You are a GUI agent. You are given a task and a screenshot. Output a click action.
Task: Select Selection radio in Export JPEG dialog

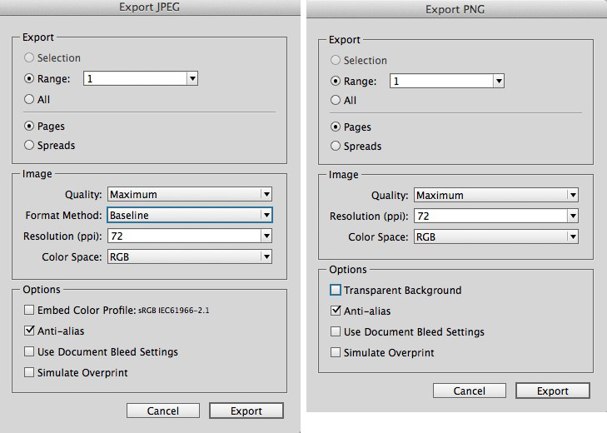(29, 57)
